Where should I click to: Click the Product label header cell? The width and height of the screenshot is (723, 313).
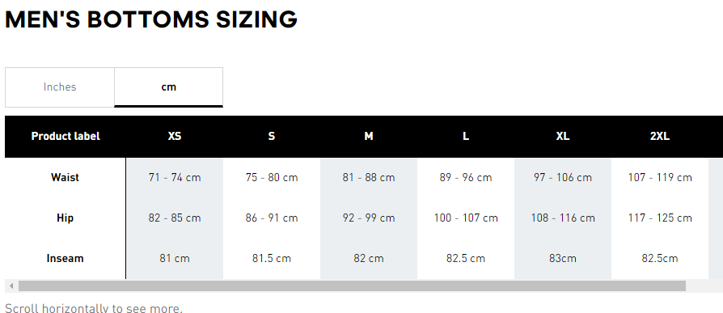point(66,137)
